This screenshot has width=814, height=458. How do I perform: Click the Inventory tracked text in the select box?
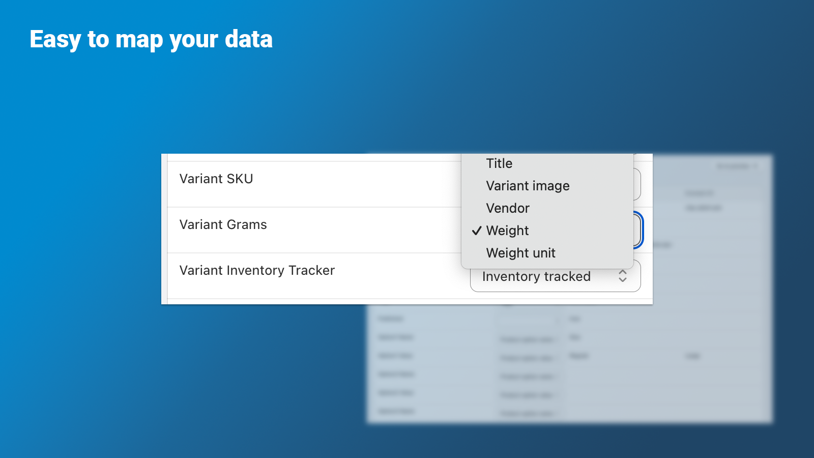pyautogui.click(x=536, y=276)
